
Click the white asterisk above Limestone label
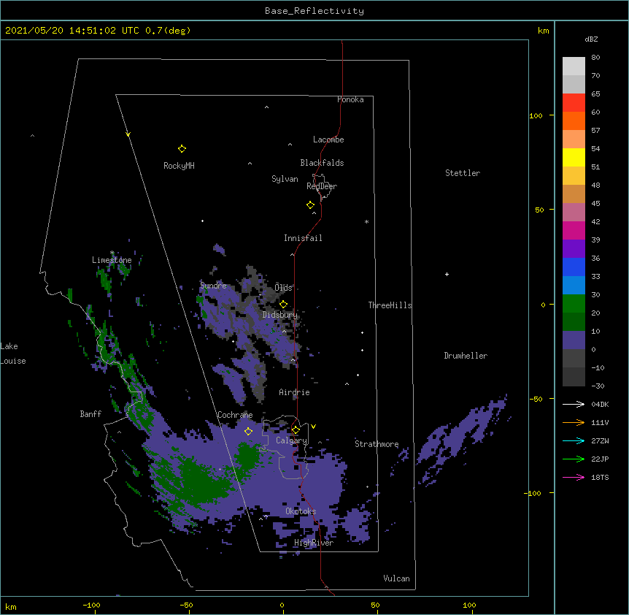(x=112, y=253)
